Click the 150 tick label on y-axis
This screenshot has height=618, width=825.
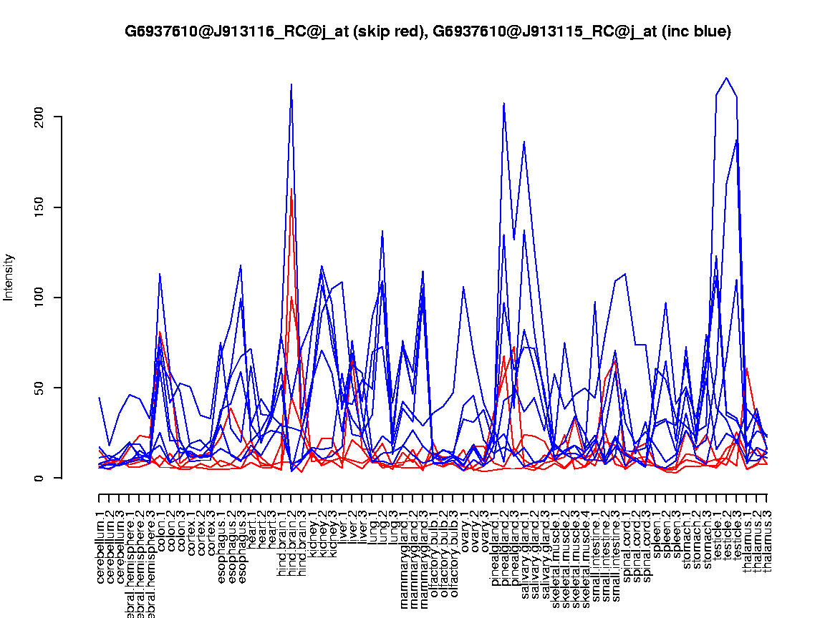pyautogui.click(x=41, y=207)
